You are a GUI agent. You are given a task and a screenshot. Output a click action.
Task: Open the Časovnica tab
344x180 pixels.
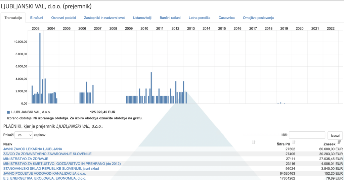227,18
